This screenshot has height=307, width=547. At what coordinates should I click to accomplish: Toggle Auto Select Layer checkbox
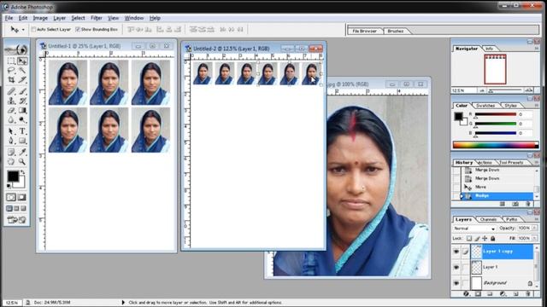[x=34, y=30]
